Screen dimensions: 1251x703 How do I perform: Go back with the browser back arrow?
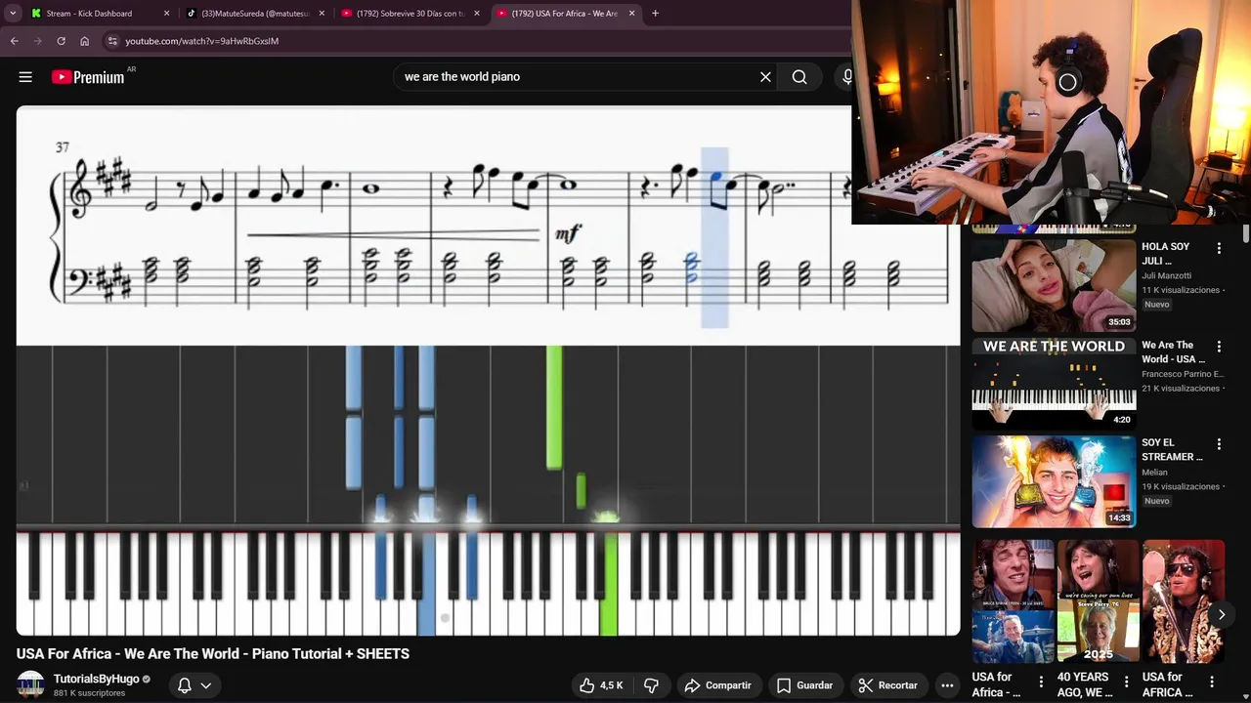coord(14,41)
